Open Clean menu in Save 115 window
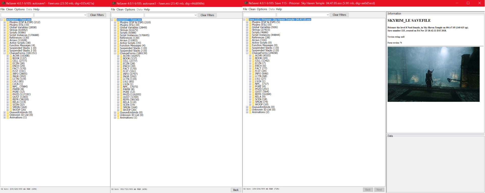Image resolution: width=485 pixels, height=193 pixels. (x=252, y=9)
